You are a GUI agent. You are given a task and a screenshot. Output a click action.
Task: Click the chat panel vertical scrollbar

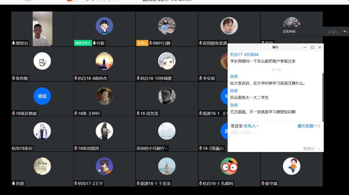click(x=322, y=97)
